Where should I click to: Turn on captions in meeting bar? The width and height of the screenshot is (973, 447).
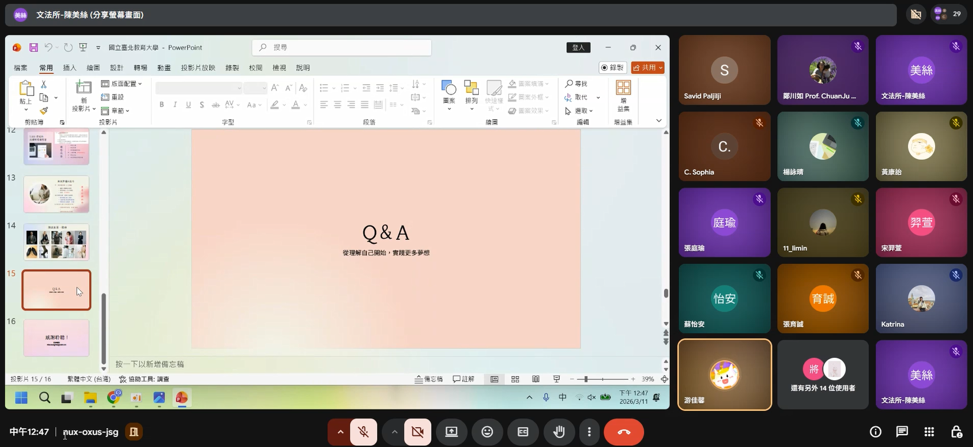pyautogui.click(x=523, y=432)
